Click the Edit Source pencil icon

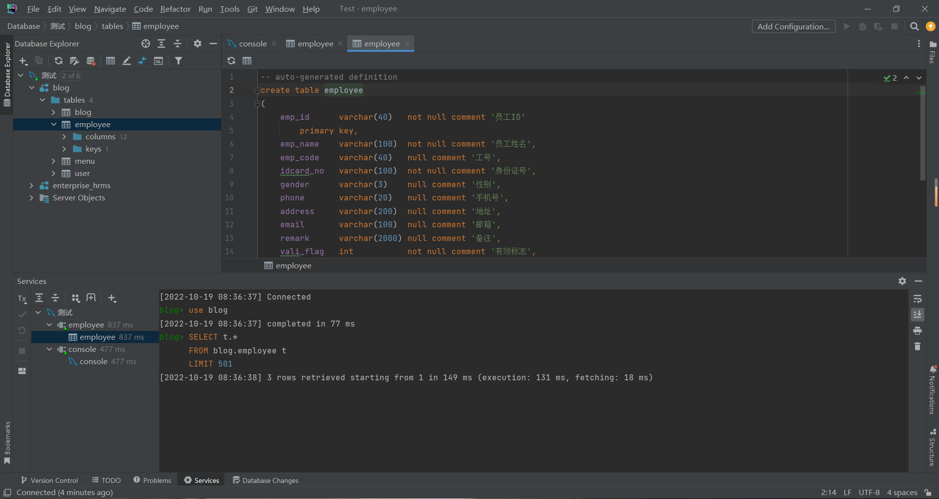point(127,61)
